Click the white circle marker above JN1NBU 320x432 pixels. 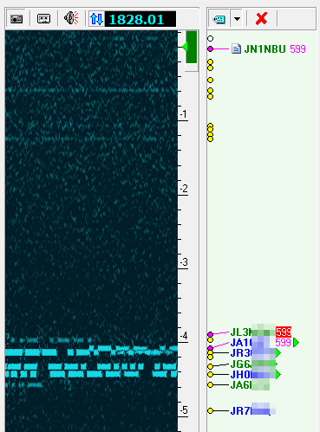[x=211, y=38]
